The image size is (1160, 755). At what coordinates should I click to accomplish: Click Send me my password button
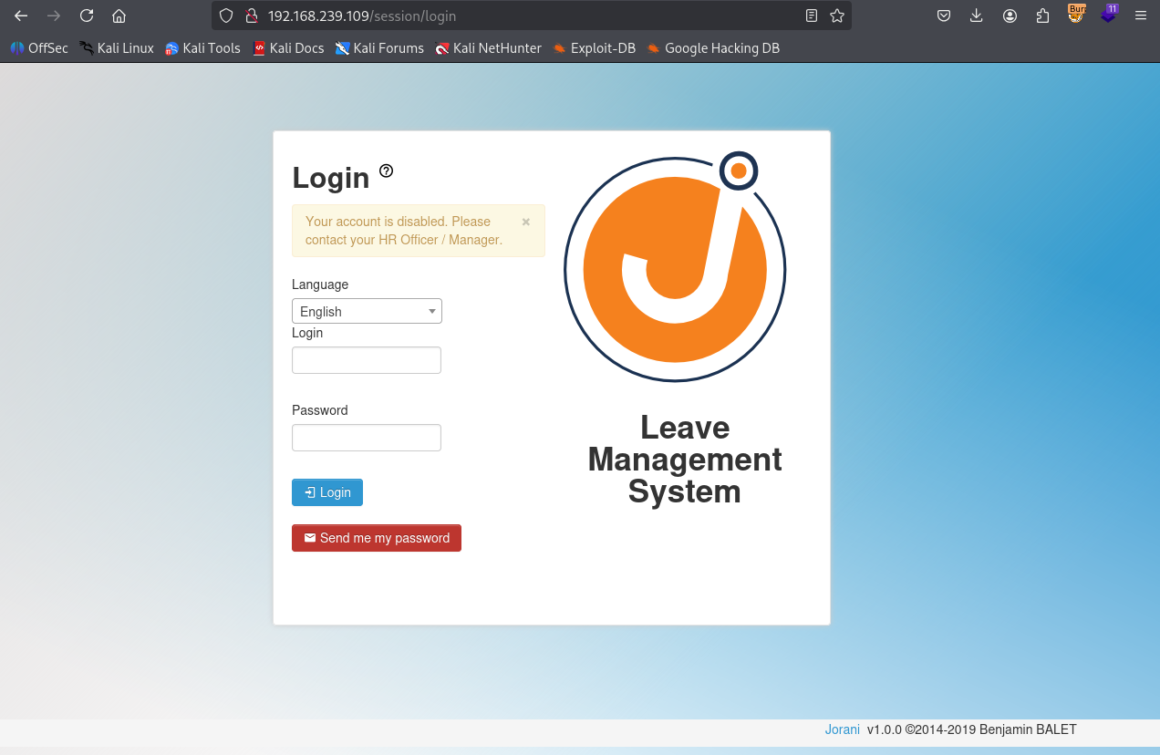click(377, 538)
